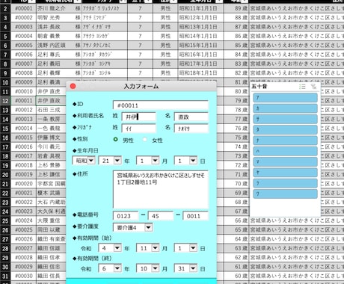Click the name cell 織田 信長

[x=51, y=276]
